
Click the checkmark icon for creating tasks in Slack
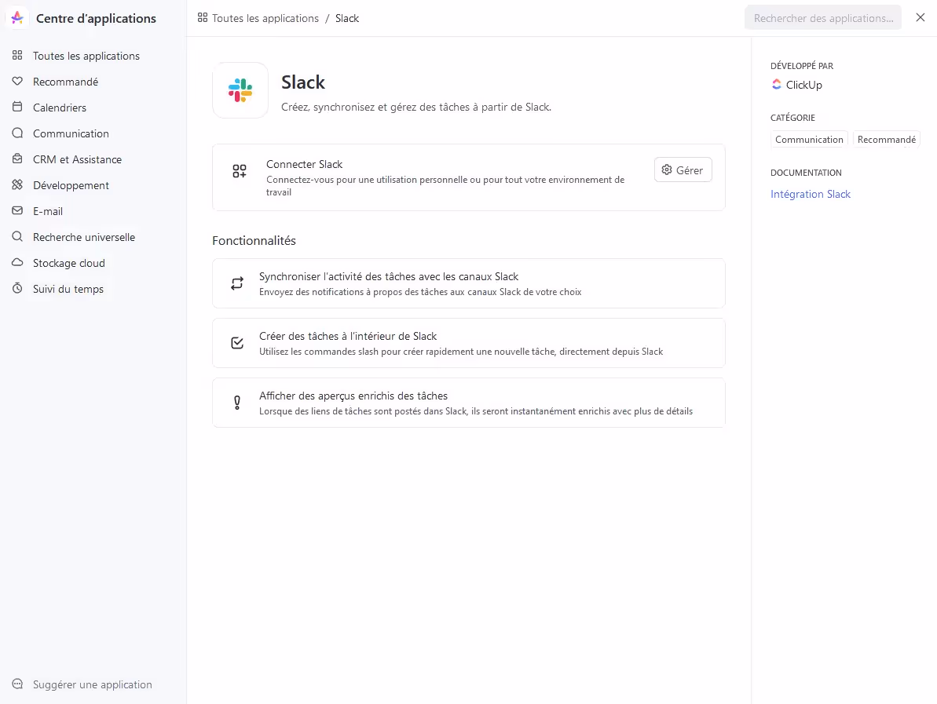(x=237, y=343)
